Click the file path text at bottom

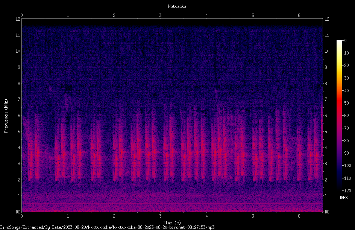107,227
